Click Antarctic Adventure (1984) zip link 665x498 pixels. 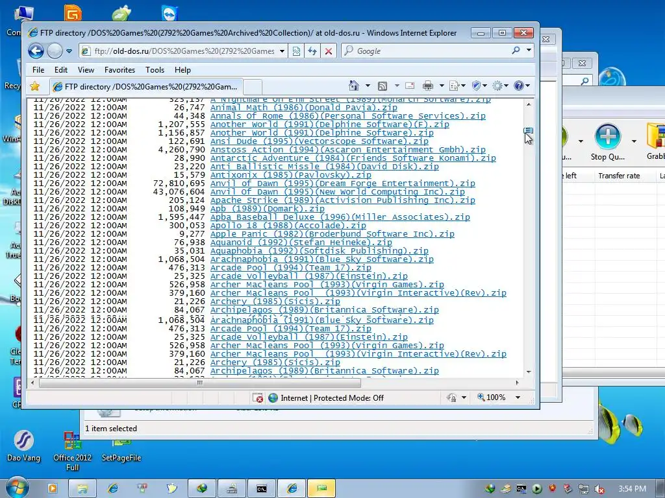pyautogui.click(x=353, y=158)
